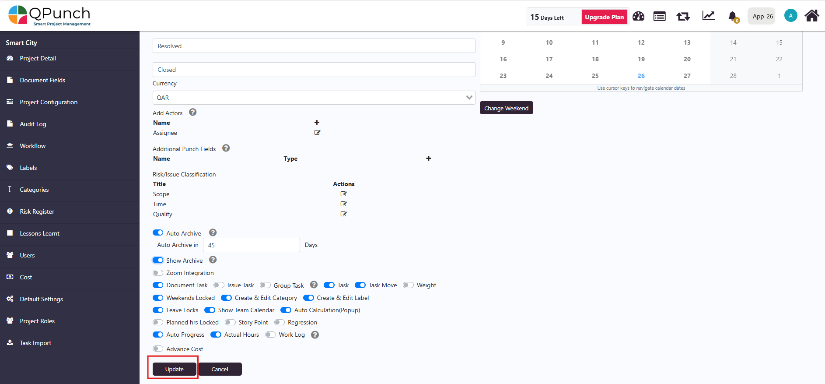This screenshot has height=384, width=825.
Task: Click the QPunch logo
Action: (49, 16)
